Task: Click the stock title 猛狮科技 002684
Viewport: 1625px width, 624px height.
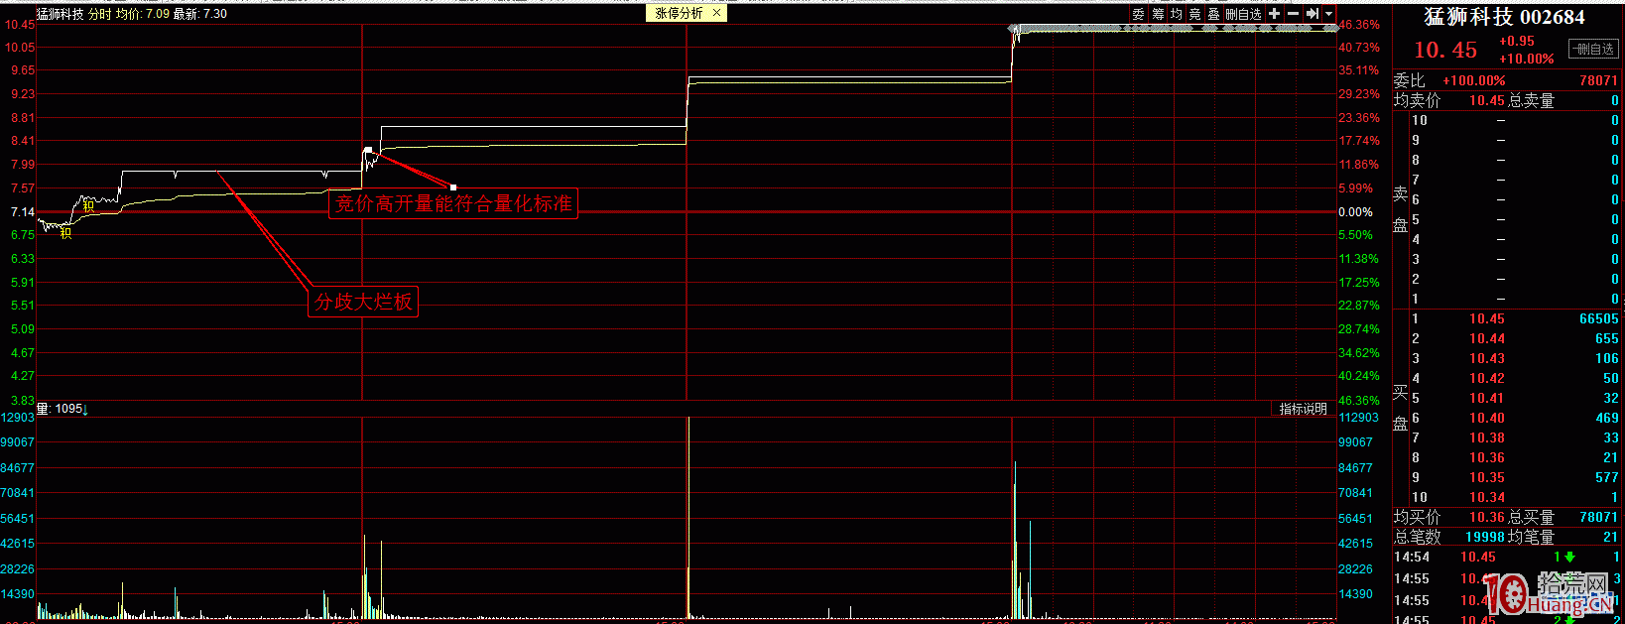Action: (1504, 17)
